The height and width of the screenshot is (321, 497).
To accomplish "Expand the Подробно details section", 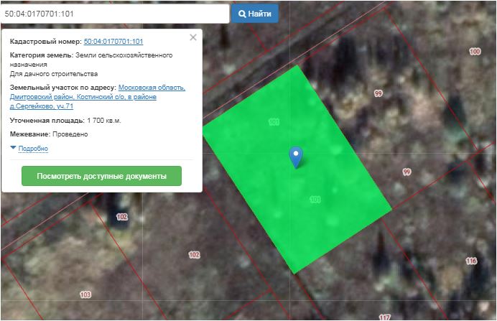I will tap(32, 149).
